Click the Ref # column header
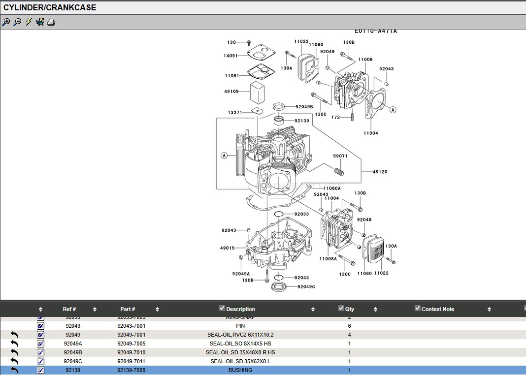This screenshot has width=526, height=375. (69, 309)
